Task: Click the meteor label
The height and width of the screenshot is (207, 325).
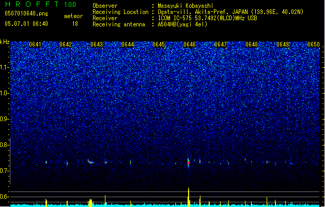Action: point(73,16)
